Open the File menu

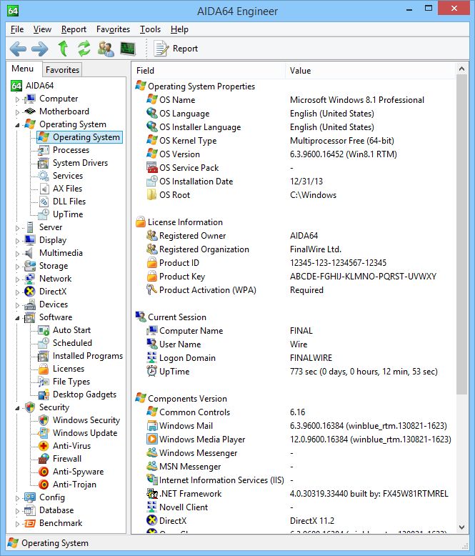point(17,29)
